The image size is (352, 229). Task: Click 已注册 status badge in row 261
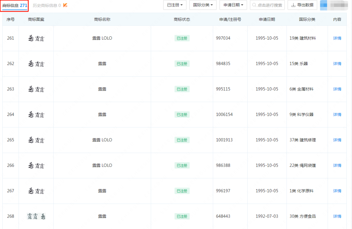pyautogui.click(x=182, y=38)
